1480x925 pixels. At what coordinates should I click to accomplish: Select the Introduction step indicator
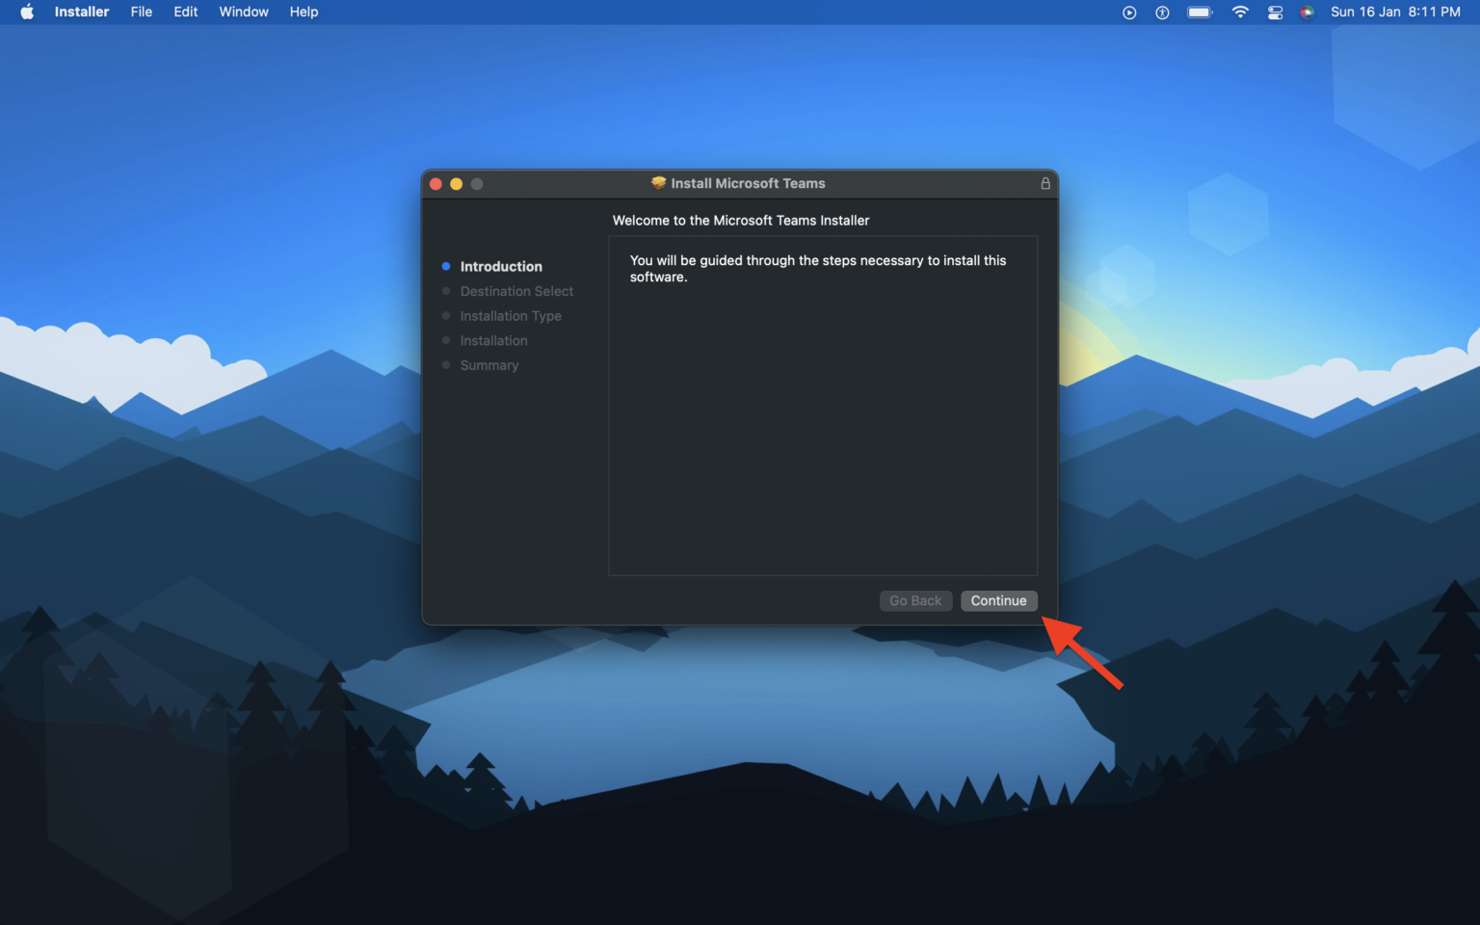tap(501, 266)
